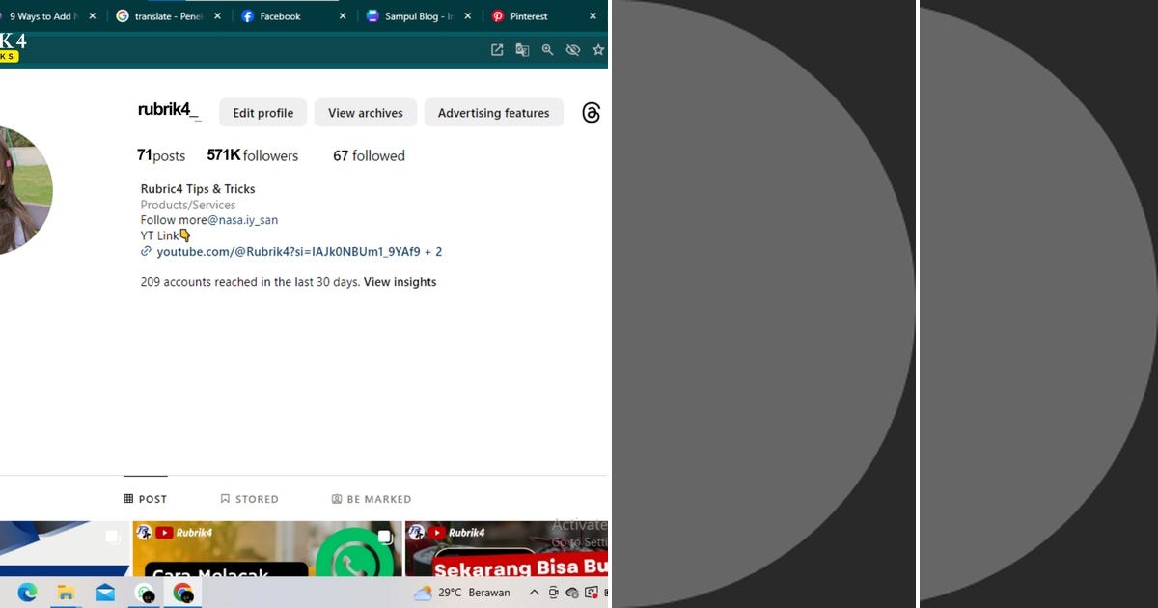
Task: Select the POST profile tab
Action: [x=146, y=499]
